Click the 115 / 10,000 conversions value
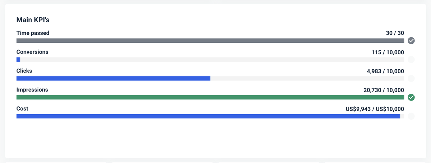 [x=388, y=52]
